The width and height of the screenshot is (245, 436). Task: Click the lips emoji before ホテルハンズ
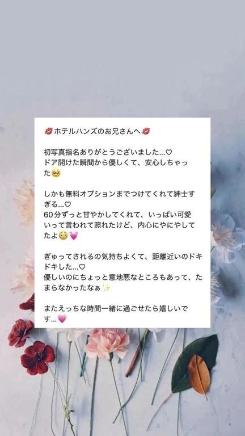[x=48, y=131]
